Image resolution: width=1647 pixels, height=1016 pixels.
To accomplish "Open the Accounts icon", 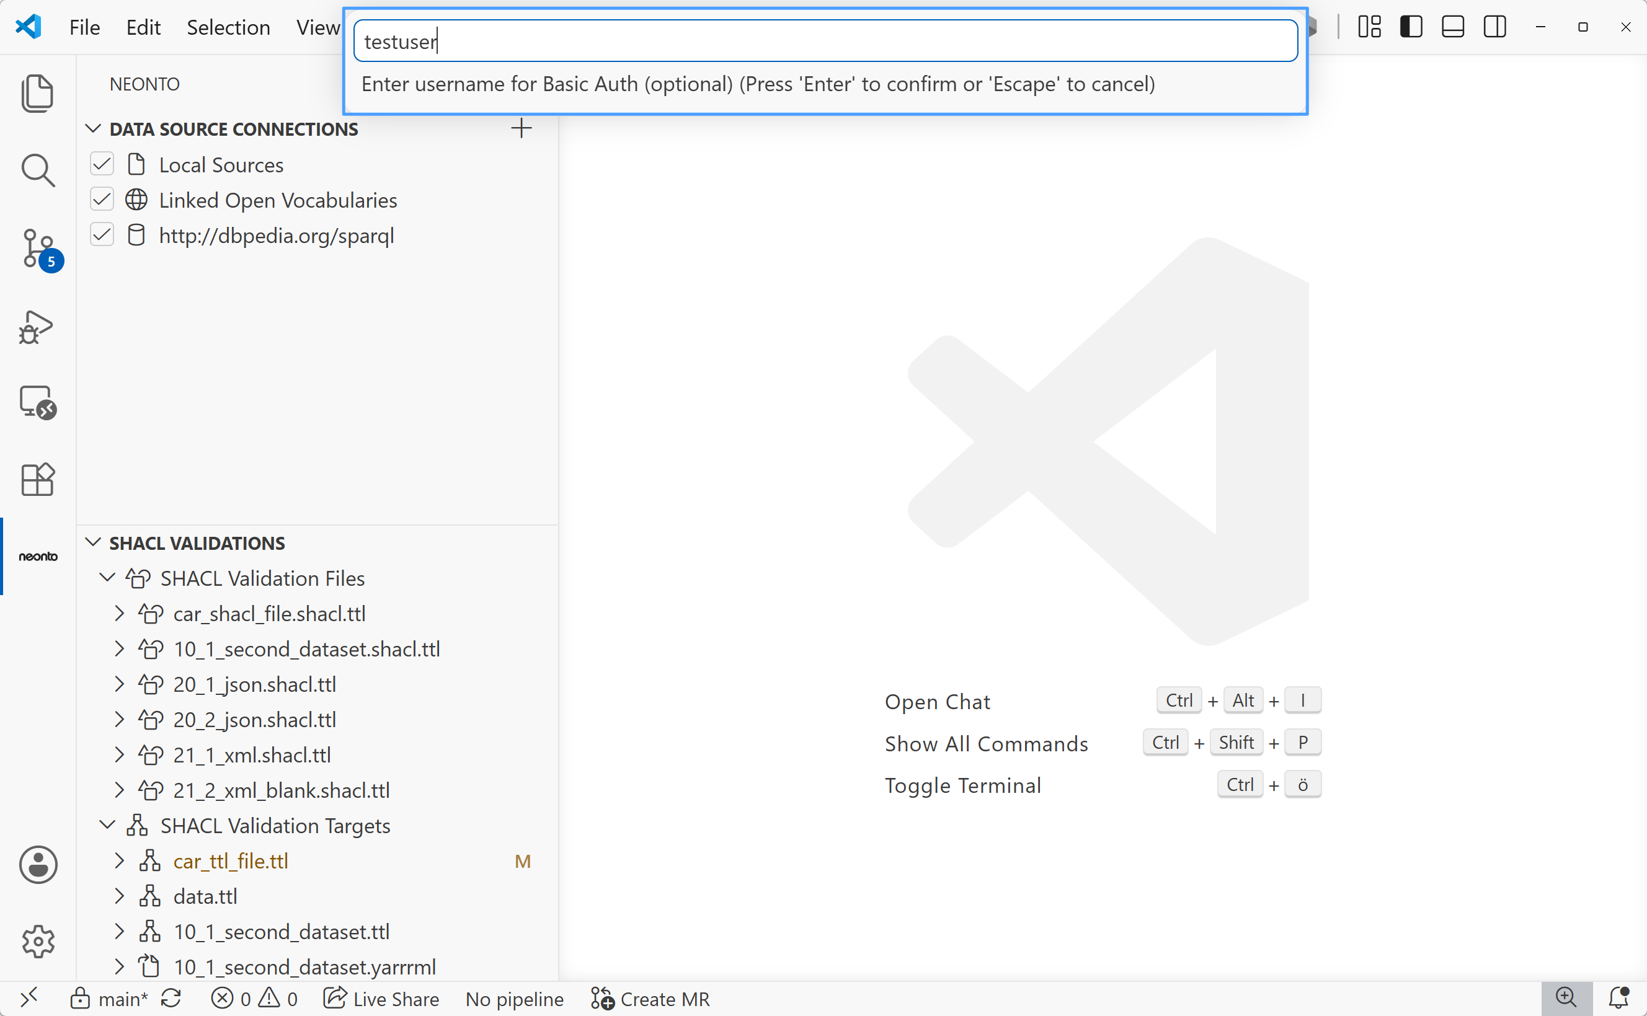I will tap(38, 865).
